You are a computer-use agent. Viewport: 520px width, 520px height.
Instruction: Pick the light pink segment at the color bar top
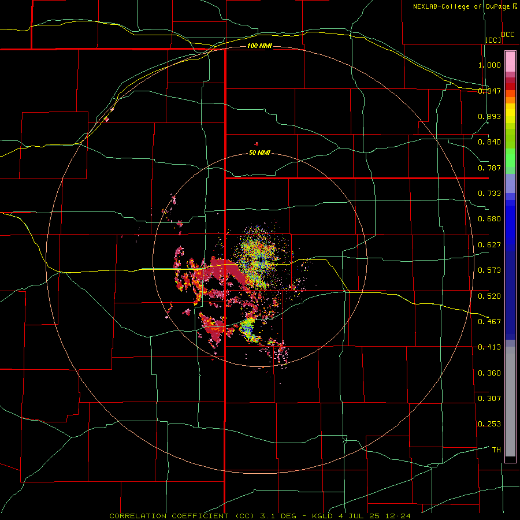coord(510,61)
